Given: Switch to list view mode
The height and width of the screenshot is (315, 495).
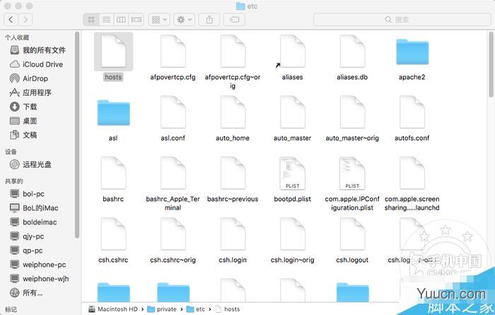Looking at the screenshot, I should coord(106,20).
